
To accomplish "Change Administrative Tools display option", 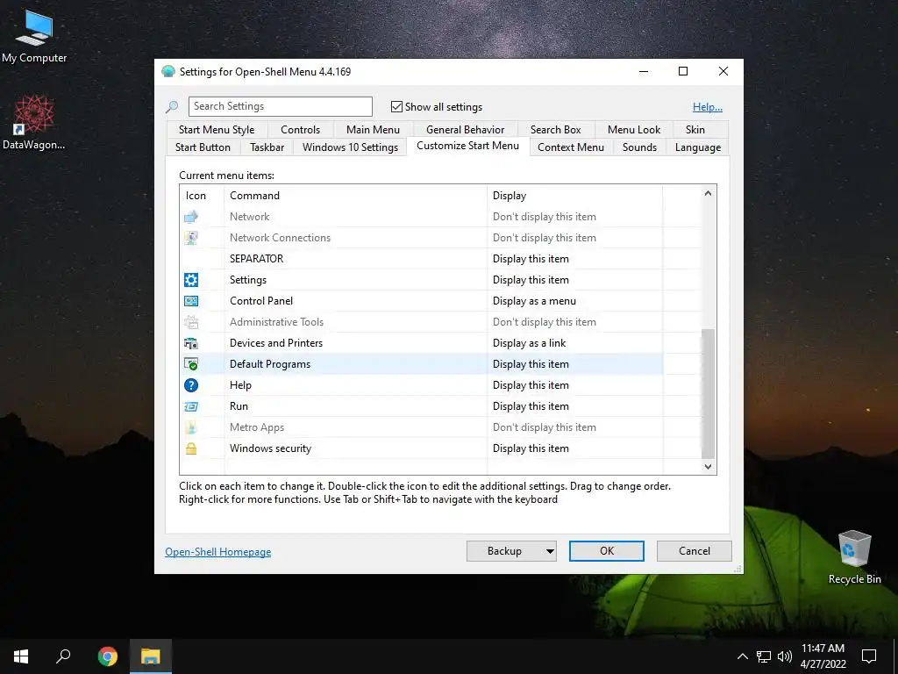I will [x=544, y=322].
